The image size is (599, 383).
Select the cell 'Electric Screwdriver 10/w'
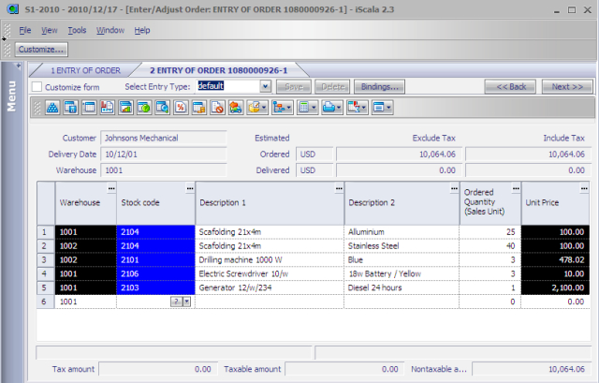270,273
